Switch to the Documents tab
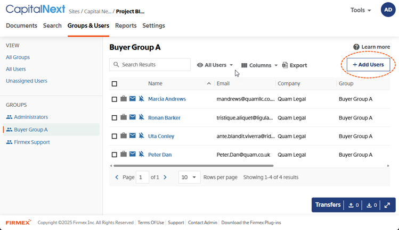Screen dimensions: 399x230 [22, 25]
